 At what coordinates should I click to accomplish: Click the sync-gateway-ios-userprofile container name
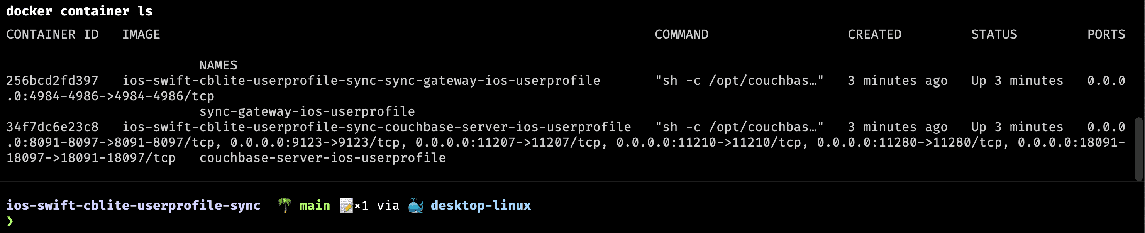coord(307,111)
